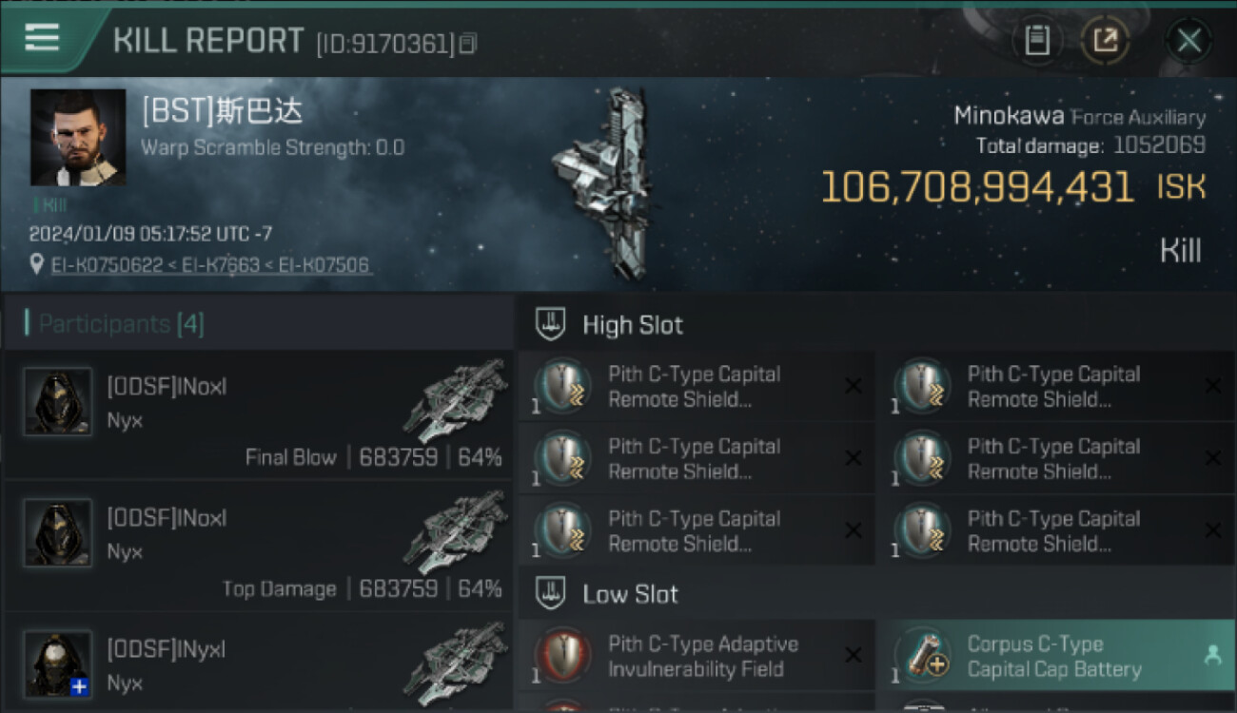1237x713 pixels.
Task: Click the Capital Cap Battery module icon
Action: 922,655
